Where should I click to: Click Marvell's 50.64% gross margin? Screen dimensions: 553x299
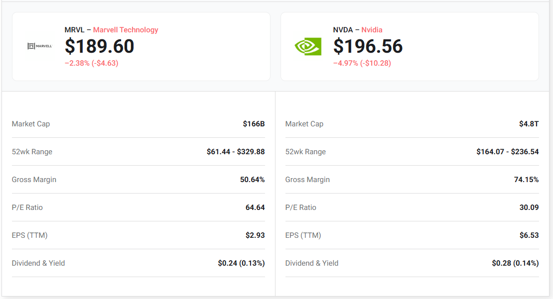click(252, 180)
